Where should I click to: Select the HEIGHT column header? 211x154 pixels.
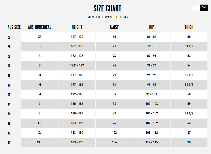click(77, 27)
